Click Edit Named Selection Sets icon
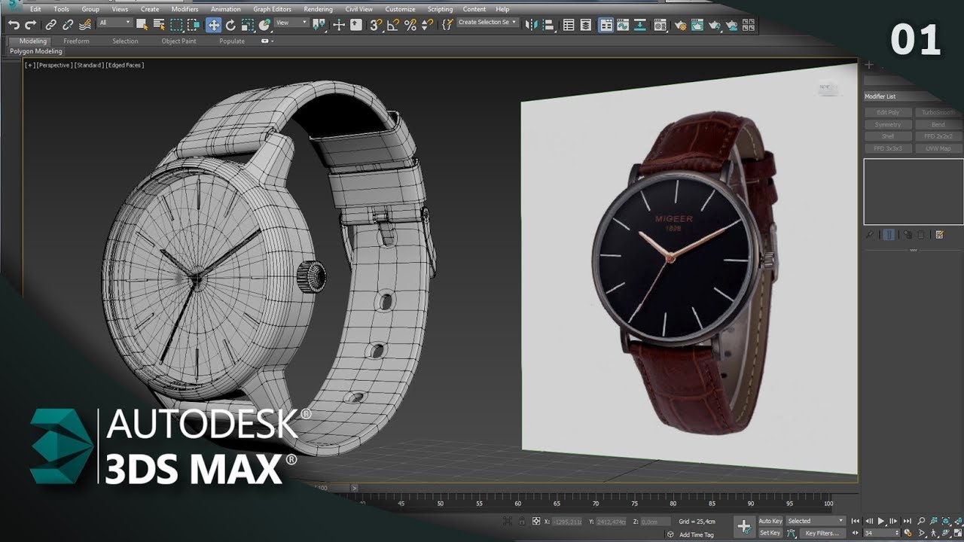Viewport: 964px width, 542px height. point(447,25)
